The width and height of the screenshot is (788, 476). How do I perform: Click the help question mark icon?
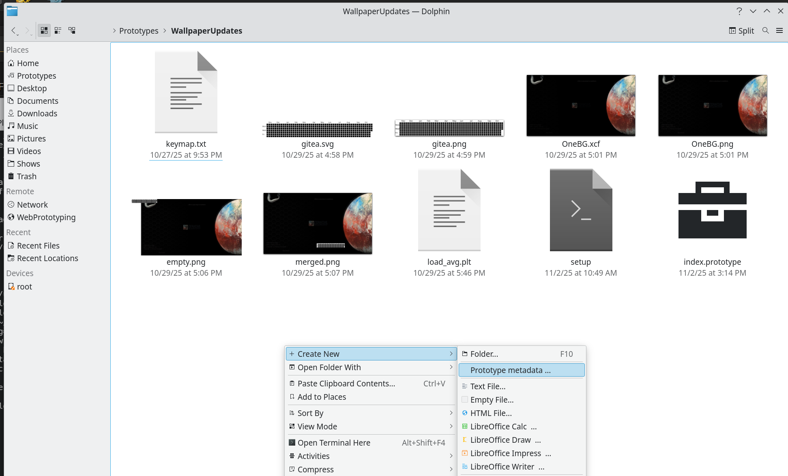click(x=739, y=11)
